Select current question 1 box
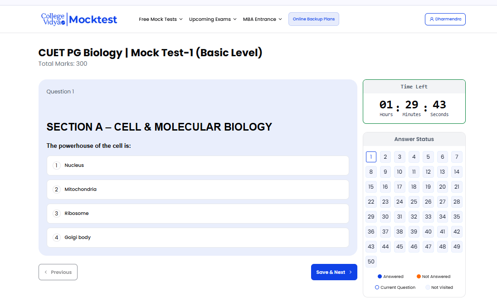 [371, 157]
